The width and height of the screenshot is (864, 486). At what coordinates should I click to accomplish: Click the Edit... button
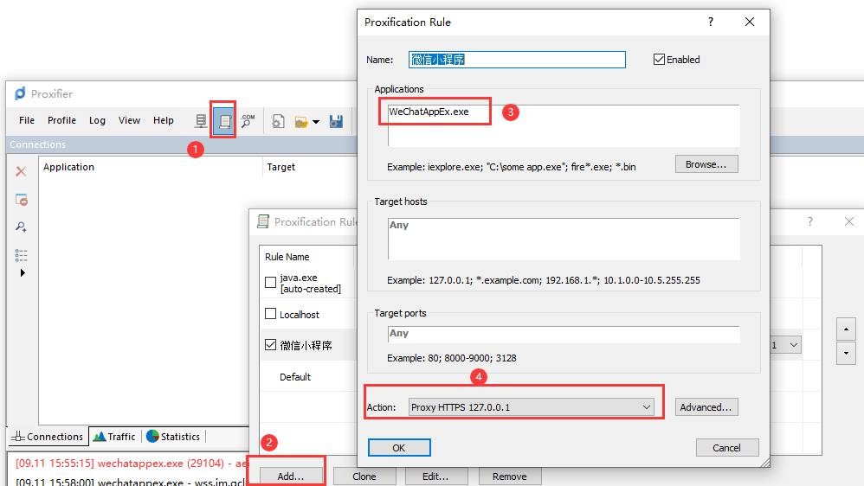[435, 476]
